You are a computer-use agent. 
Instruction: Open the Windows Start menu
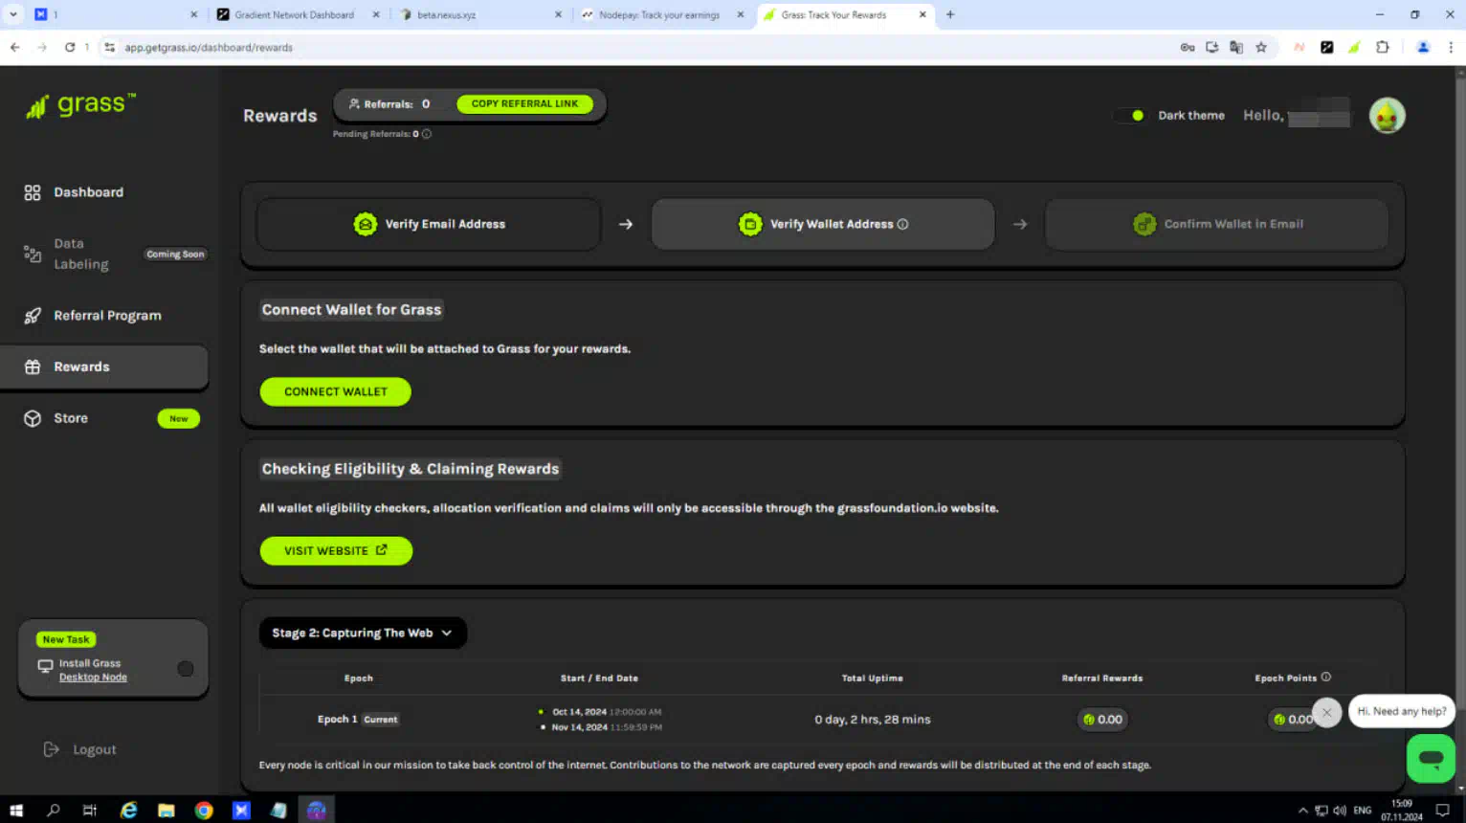16,810
